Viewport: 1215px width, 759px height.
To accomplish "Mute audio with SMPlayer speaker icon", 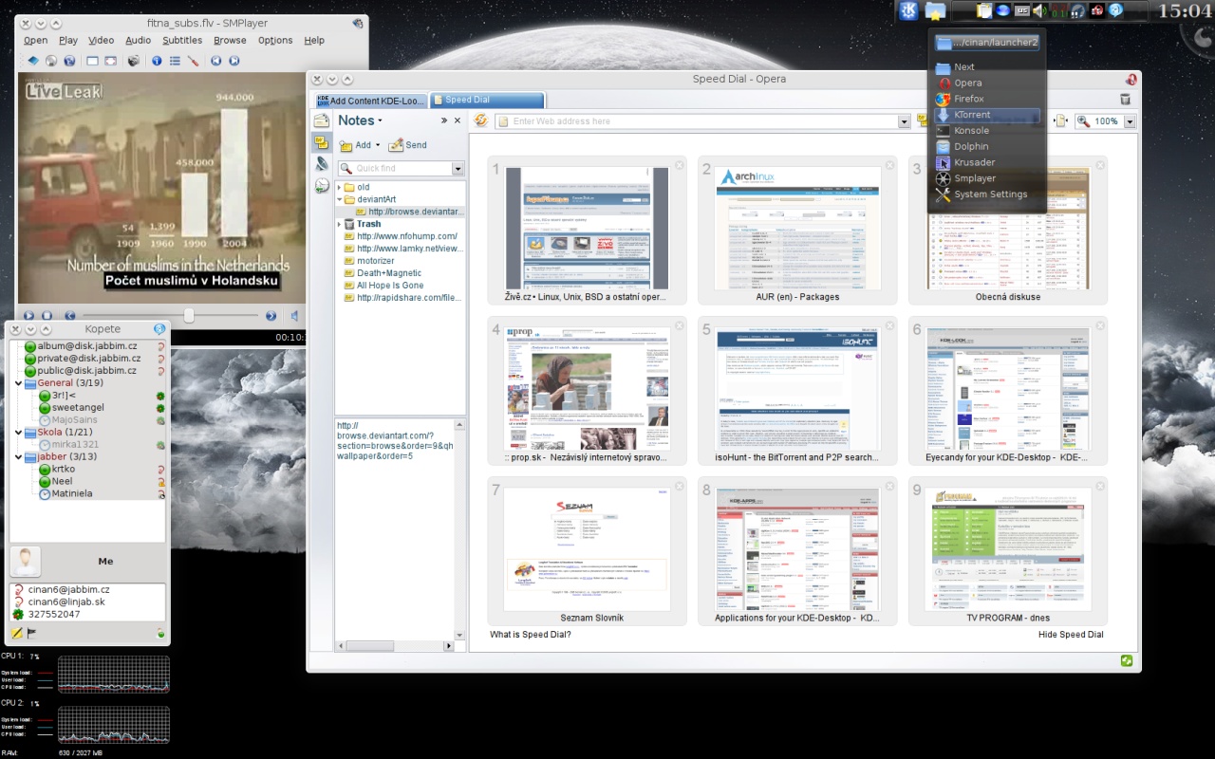I will (294, 316).
